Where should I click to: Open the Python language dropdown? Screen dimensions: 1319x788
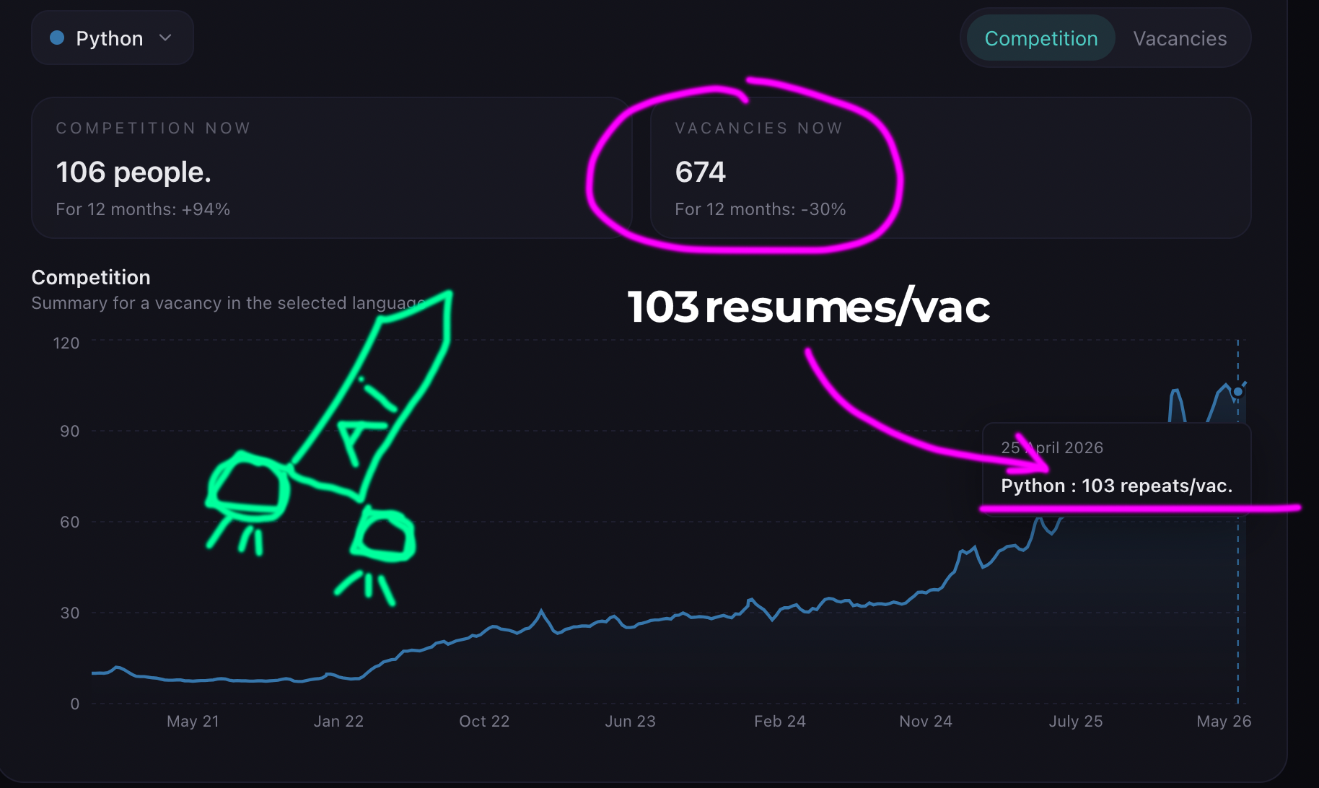(112, 38)
